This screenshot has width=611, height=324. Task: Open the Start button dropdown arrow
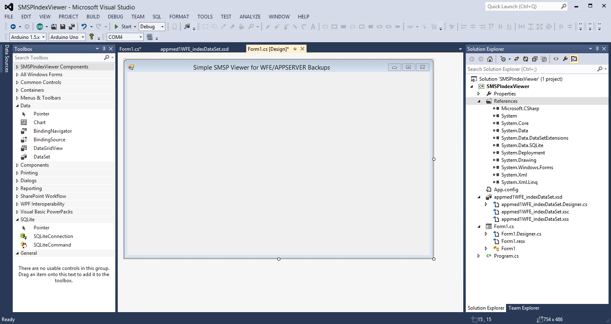(135, 27)
